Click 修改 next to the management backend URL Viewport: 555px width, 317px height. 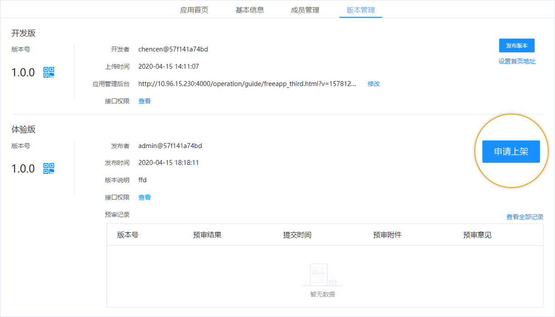pos(373,84)
